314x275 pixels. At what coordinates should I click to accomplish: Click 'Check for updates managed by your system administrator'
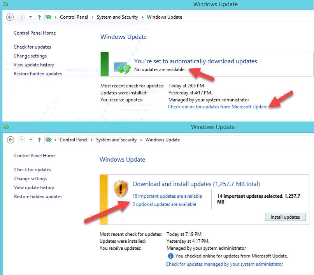(225, 264)
